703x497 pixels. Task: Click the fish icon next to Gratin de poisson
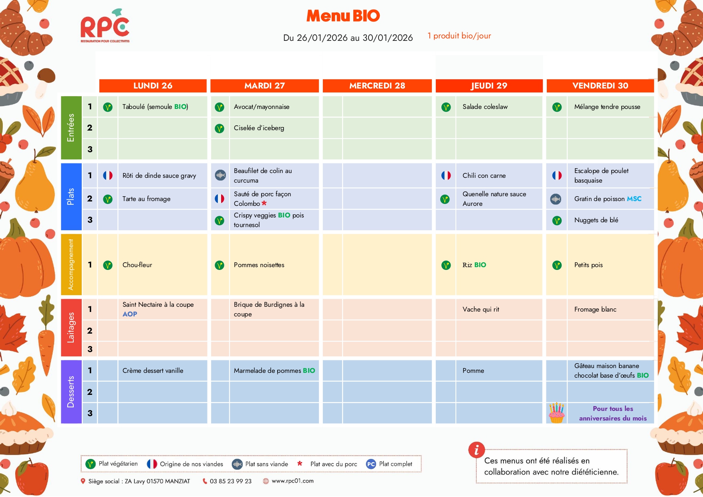coord(556,199)
